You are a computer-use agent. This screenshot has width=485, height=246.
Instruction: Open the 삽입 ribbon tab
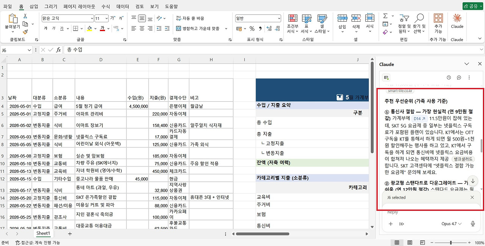point(34,6)
